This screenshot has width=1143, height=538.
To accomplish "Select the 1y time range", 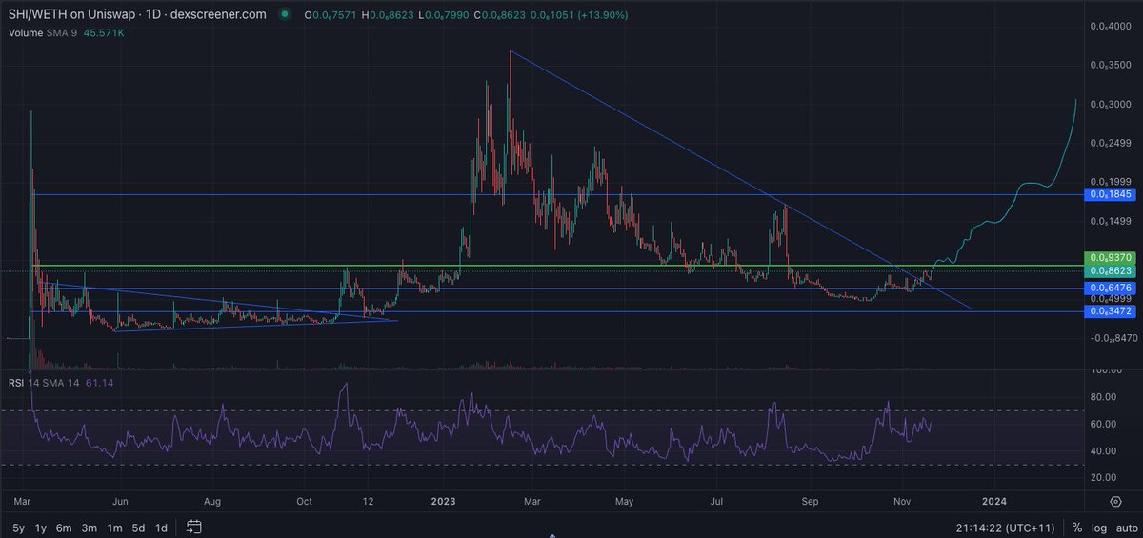I will tap(41, 527).
